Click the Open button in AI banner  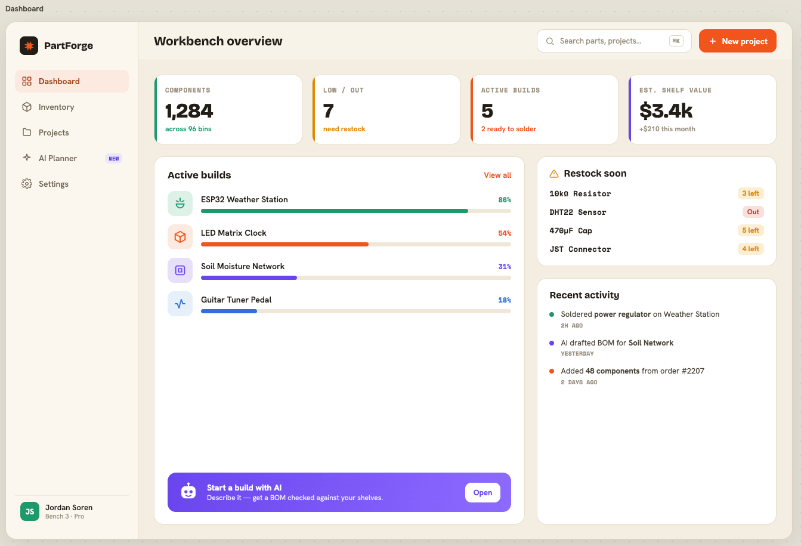click(483, 492)
